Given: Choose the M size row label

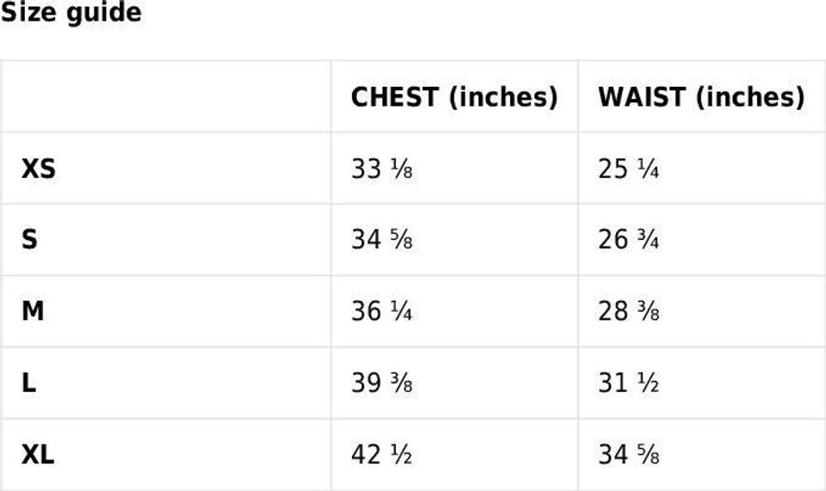Looking at the screenshot, I should pyautogui.click(x=33, y=311).
